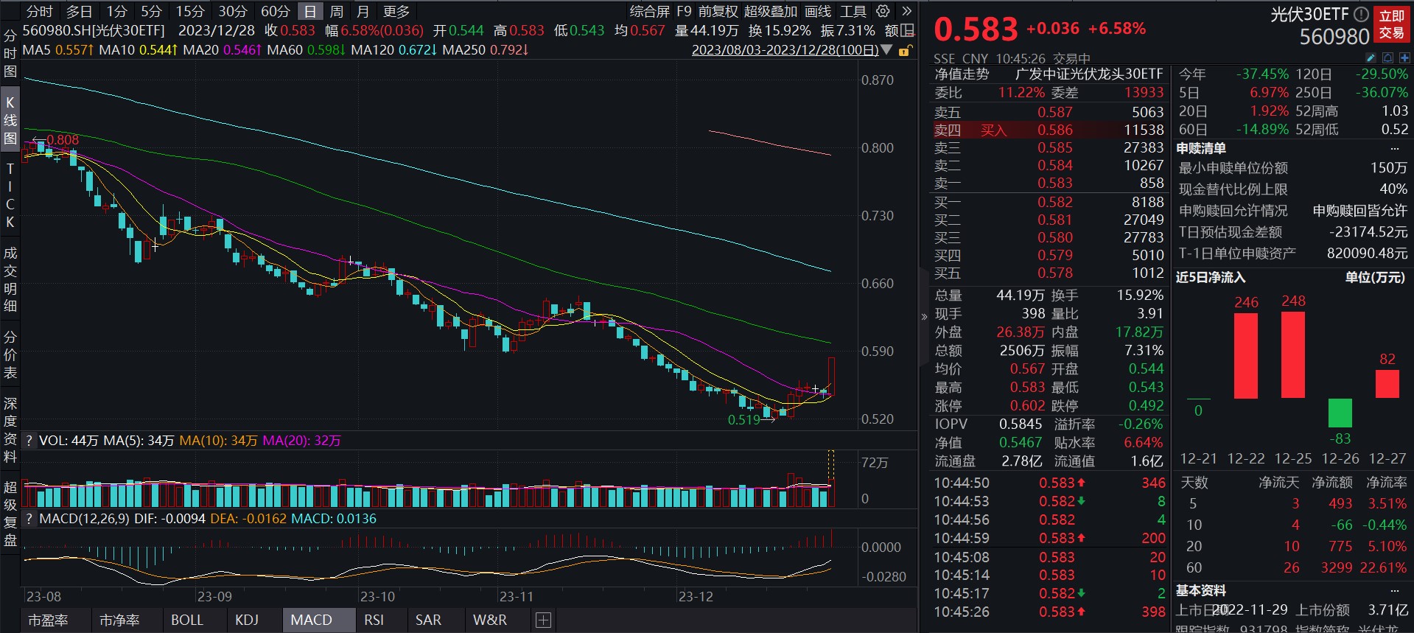Expand 申赎清单 ellipsis menu
The image size is (1414, 633).
click(x=1394, y=148)
